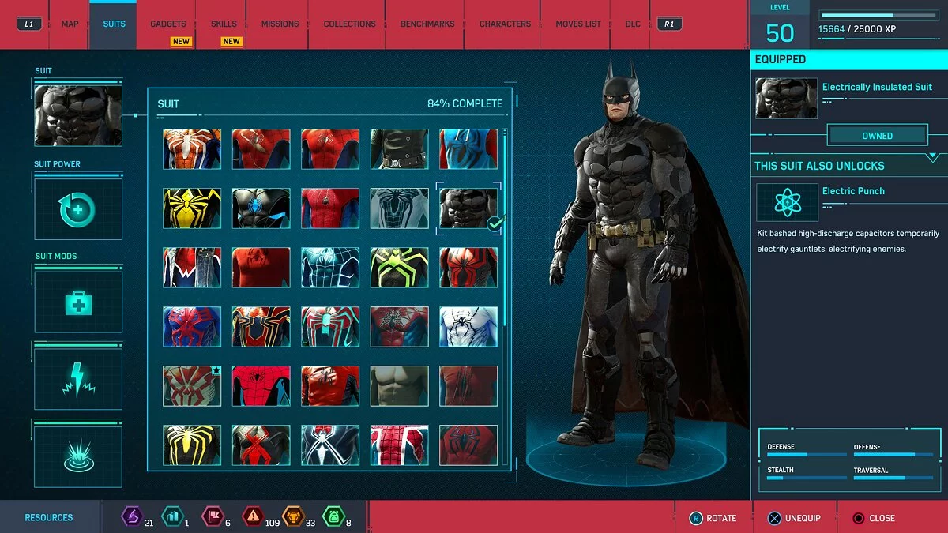Image resolution: width=948 pixels, height=533 pixels.
Task: Choose the red suit with cyan spider emblem
Action: coord(330,327)
